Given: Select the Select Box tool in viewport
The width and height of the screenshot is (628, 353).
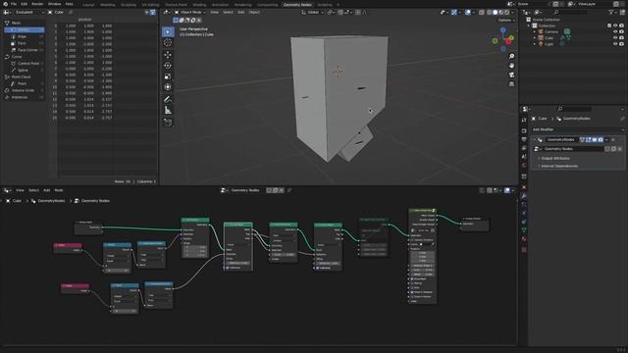Looking at the screenshot, I should pos(168,31).
